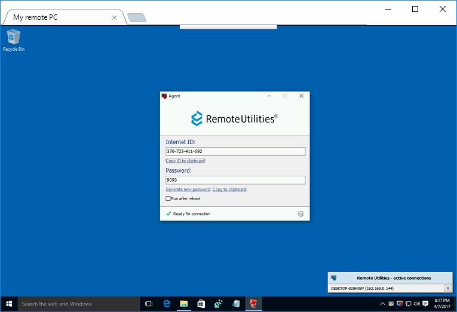Launch Microsoft Edge from the taskbar
This screenshot has width=457, height=312.
(167, 304)
